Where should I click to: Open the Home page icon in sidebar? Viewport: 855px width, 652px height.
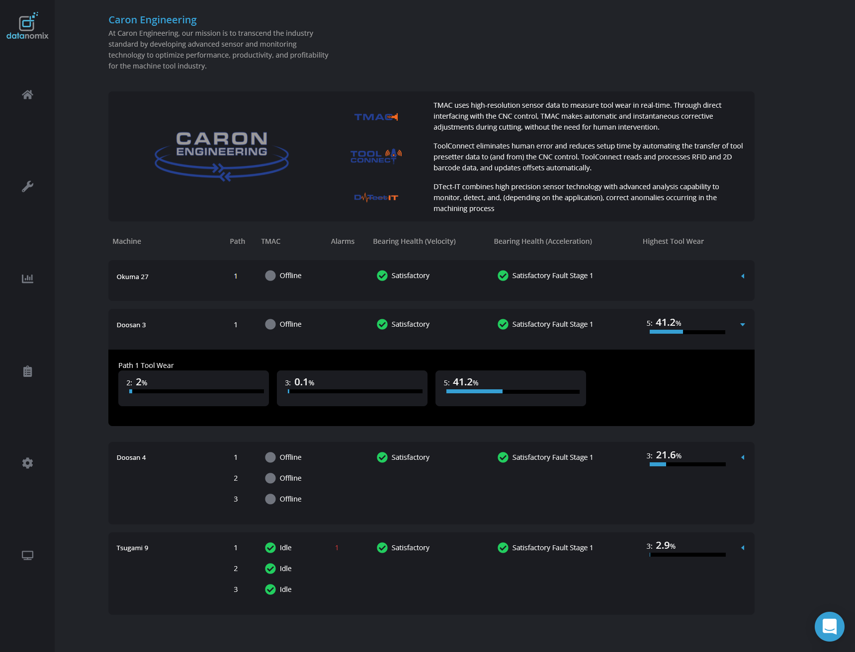point(27,94)
